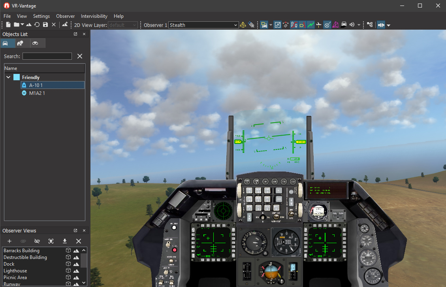The height and width of the screenshot is (287, 446).
Task: Click the Objects List search field
Action: pos(47,57)
